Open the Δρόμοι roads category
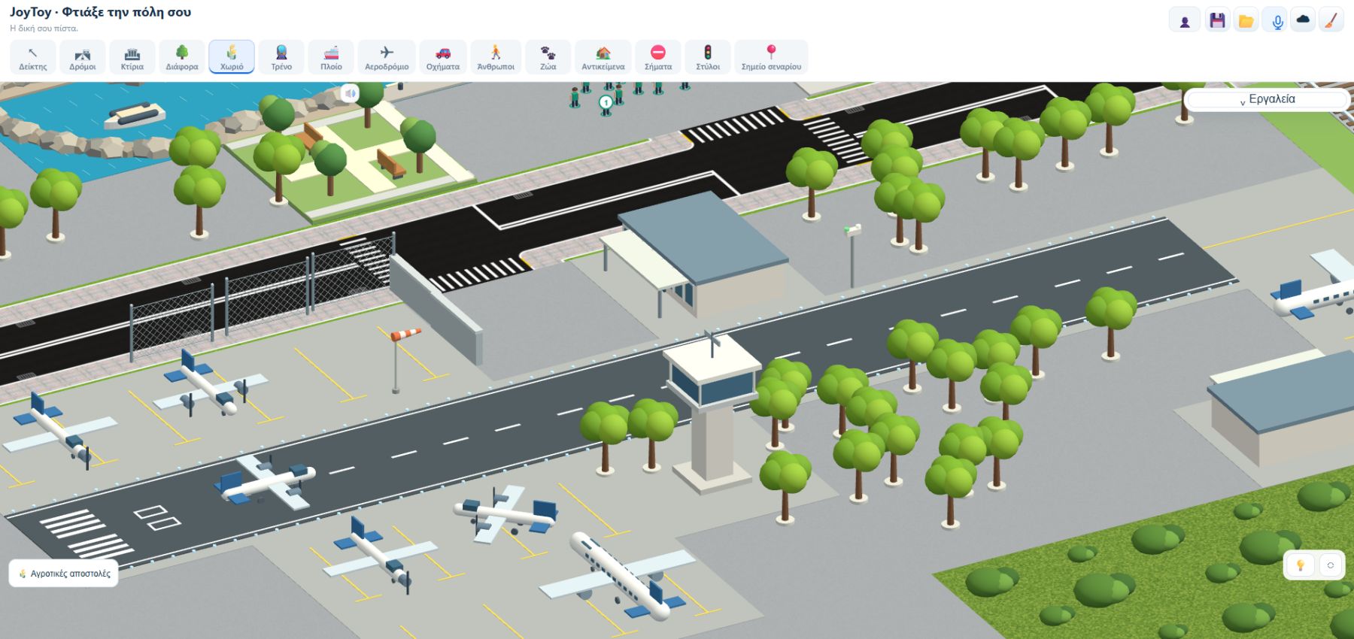The width and height of the screenshot is (1354, 639). tap(83, 57)
